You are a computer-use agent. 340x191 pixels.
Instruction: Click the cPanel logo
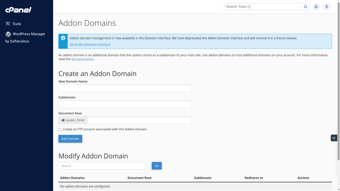(x=19, y=10)
